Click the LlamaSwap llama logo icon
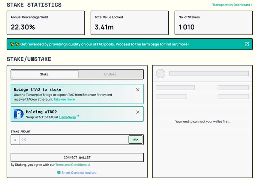 coord(18,114)
